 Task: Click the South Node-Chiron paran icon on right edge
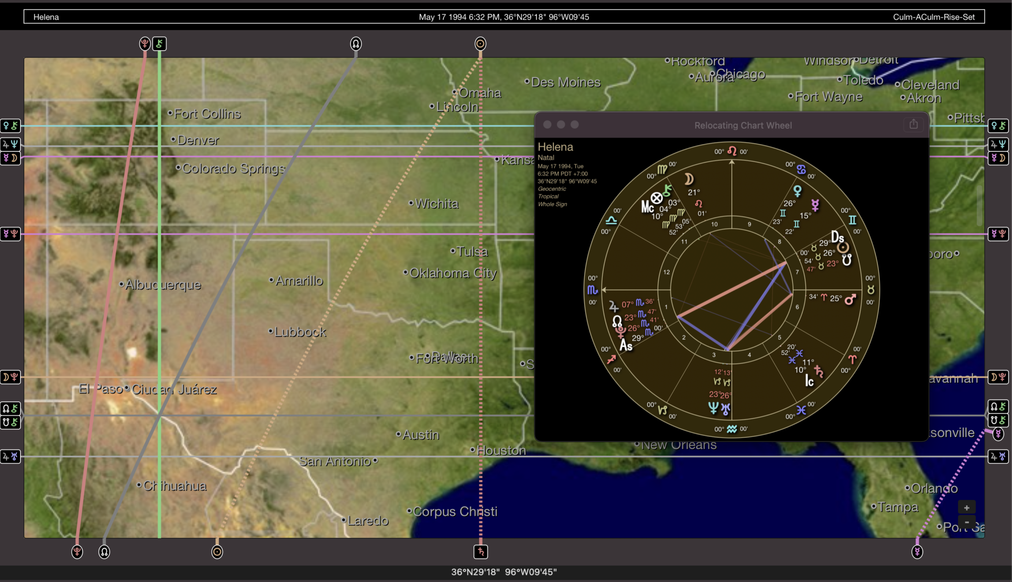coord(999,421)
